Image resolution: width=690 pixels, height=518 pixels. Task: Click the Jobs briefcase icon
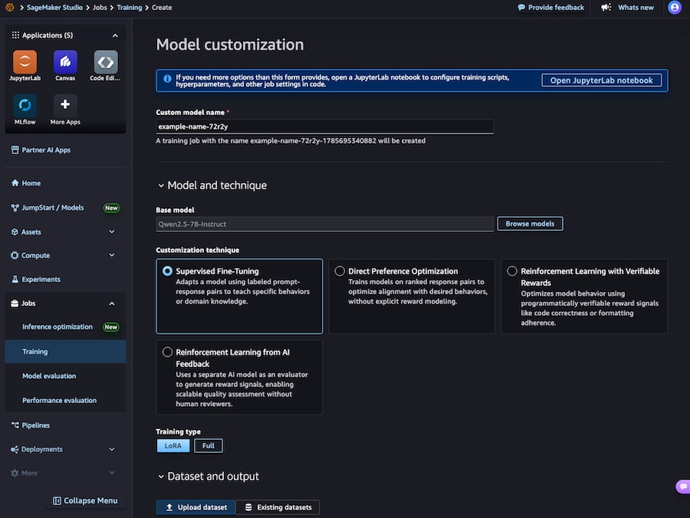coord(15,303)
